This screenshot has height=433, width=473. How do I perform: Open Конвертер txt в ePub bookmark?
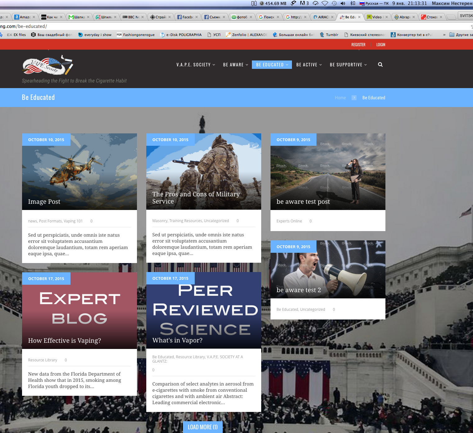tap(412, 35)
